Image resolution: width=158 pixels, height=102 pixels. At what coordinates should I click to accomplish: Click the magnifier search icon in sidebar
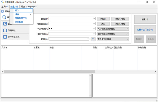pyautogui.click(x=4, y=17)
